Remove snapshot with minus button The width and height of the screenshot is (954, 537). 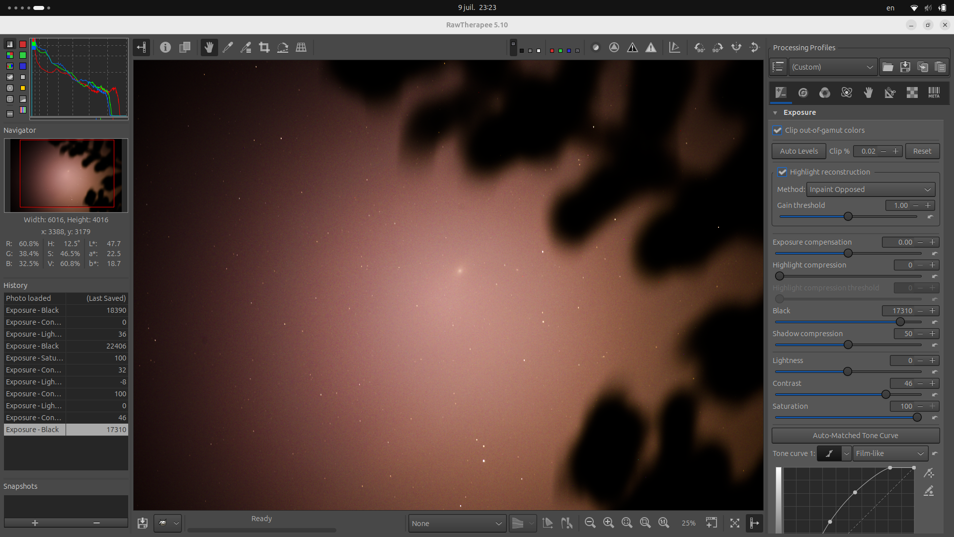(x=96, y=523)
